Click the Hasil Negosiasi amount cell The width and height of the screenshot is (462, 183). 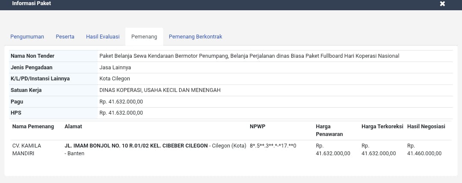(424, 150)
